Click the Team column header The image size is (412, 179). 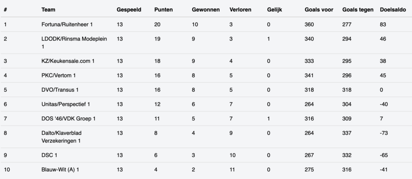pos(48,10)
